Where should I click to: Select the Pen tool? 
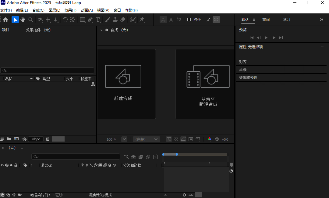pos(90,20)
